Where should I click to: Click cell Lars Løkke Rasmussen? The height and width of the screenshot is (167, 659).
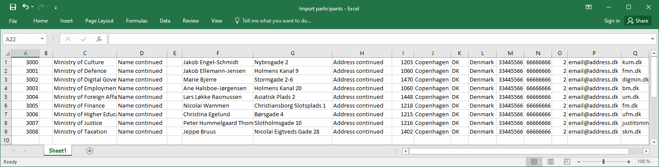pos(218,97)
